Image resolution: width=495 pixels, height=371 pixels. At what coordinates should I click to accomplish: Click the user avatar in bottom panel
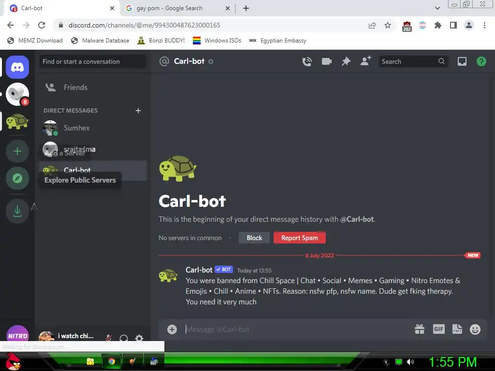pyautogui.click(x=46, y=336)
